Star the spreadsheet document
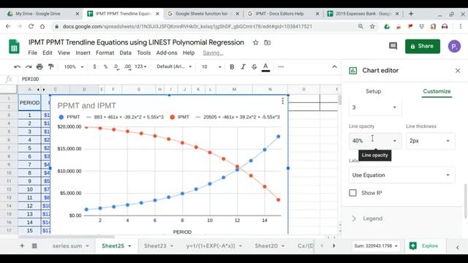 [x=255, y=42]
